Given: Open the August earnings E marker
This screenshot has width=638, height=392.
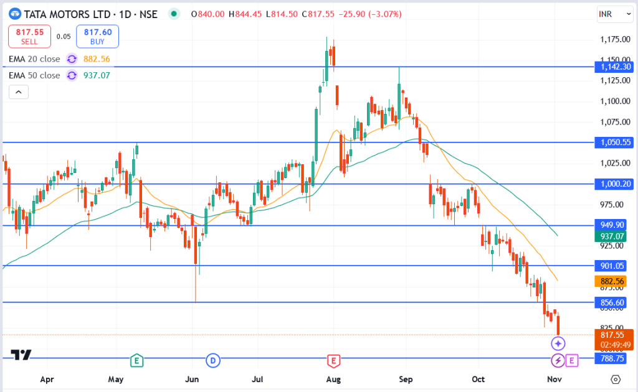Looking at the screenshot, I should click(334, 360).
